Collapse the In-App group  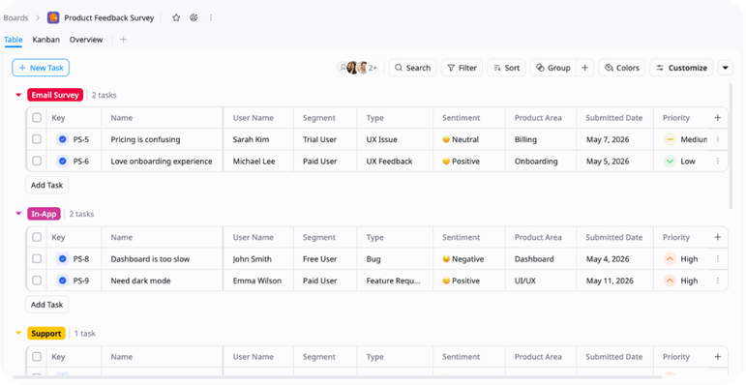click(x=18, y=214)
